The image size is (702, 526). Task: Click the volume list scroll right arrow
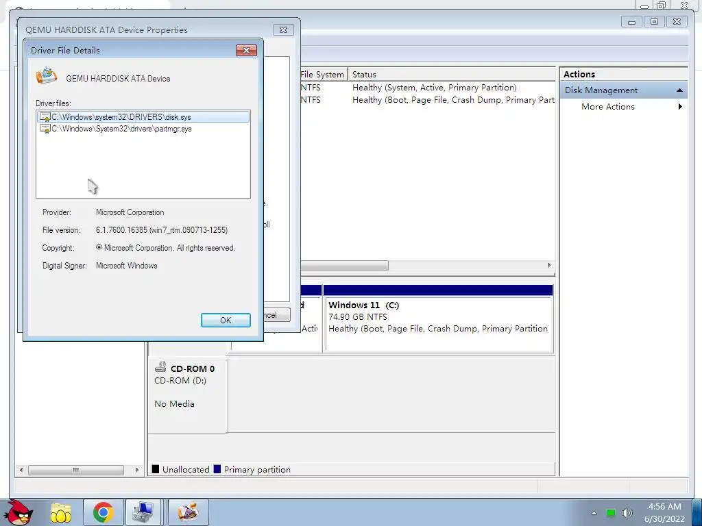(x=549, y=266)
